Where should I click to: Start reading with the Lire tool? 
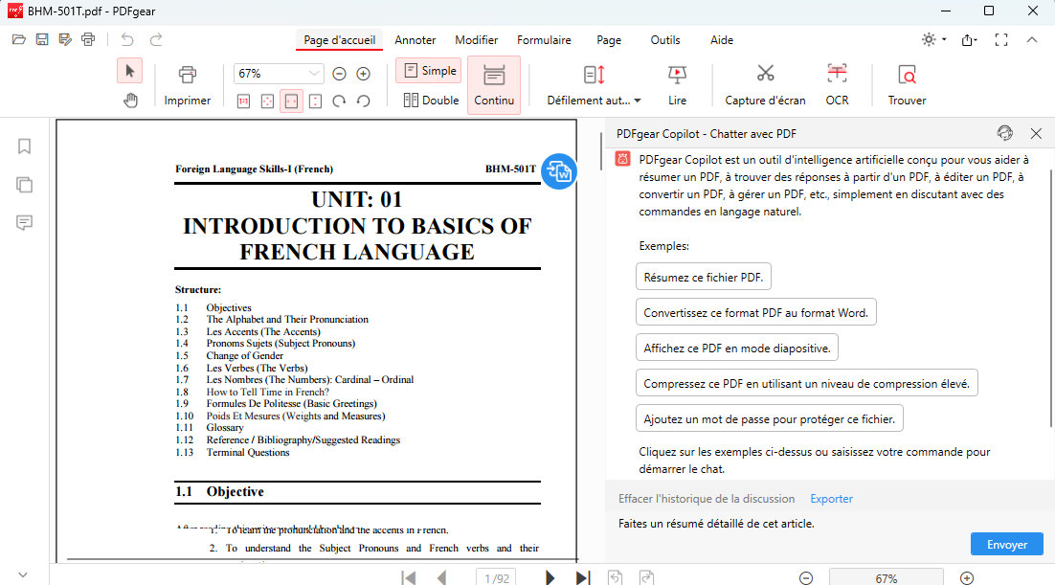coord(677,83)
